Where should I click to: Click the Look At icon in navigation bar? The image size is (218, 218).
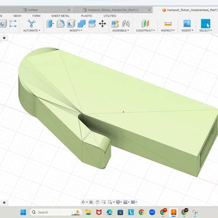click(x=91, y=202)
